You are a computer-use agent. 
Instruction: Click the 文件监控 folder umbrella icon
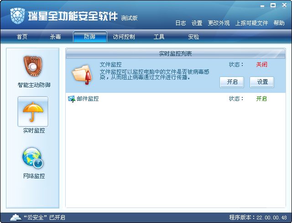82,75
